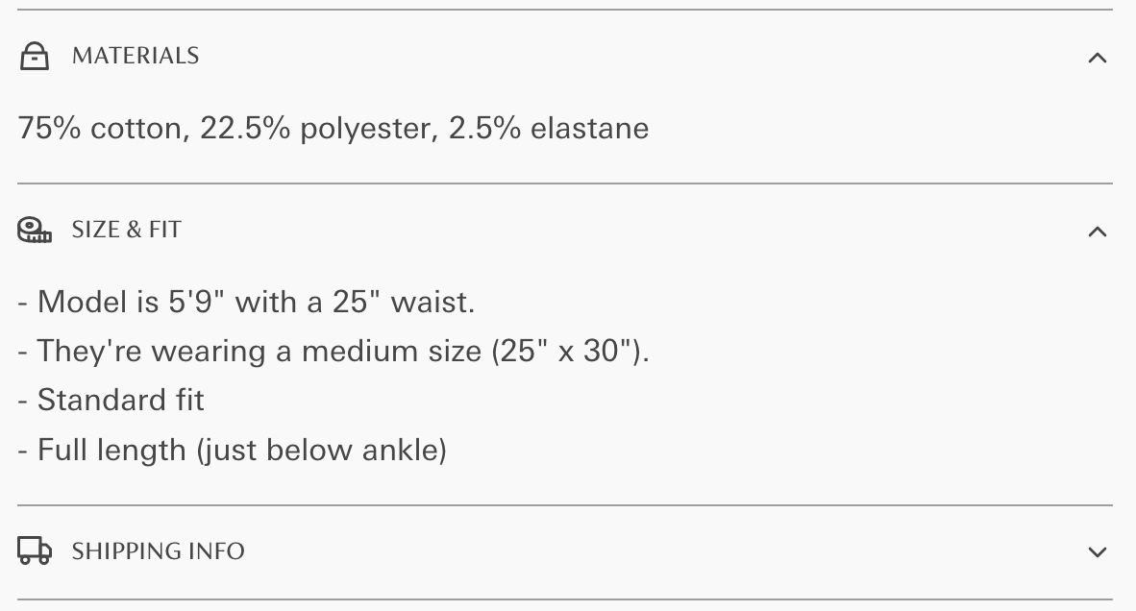Select the MATERIALS section heading
The height and width of the screenshot is (611, 1136).
click(136, 56)
